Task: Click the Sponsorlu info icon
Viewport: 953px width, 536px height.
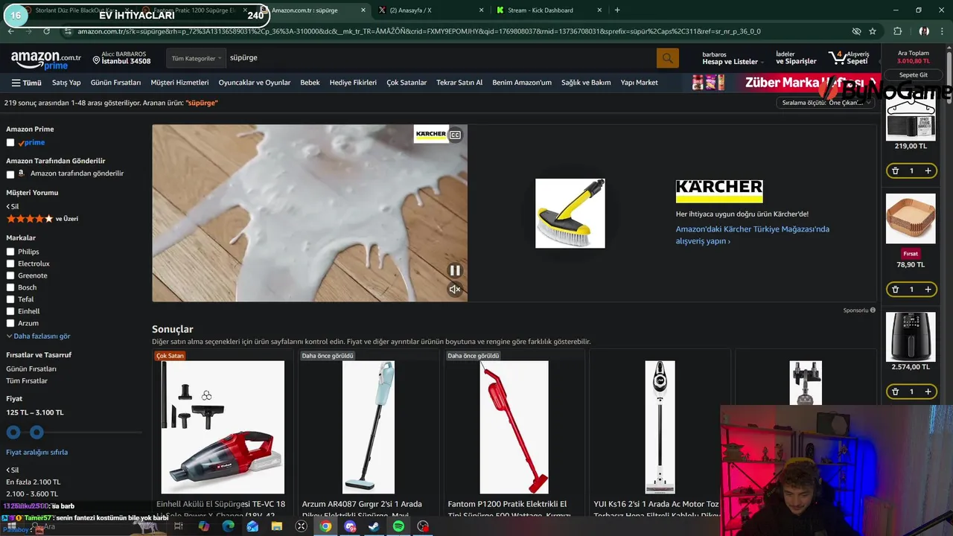Action: coord(873,310)
